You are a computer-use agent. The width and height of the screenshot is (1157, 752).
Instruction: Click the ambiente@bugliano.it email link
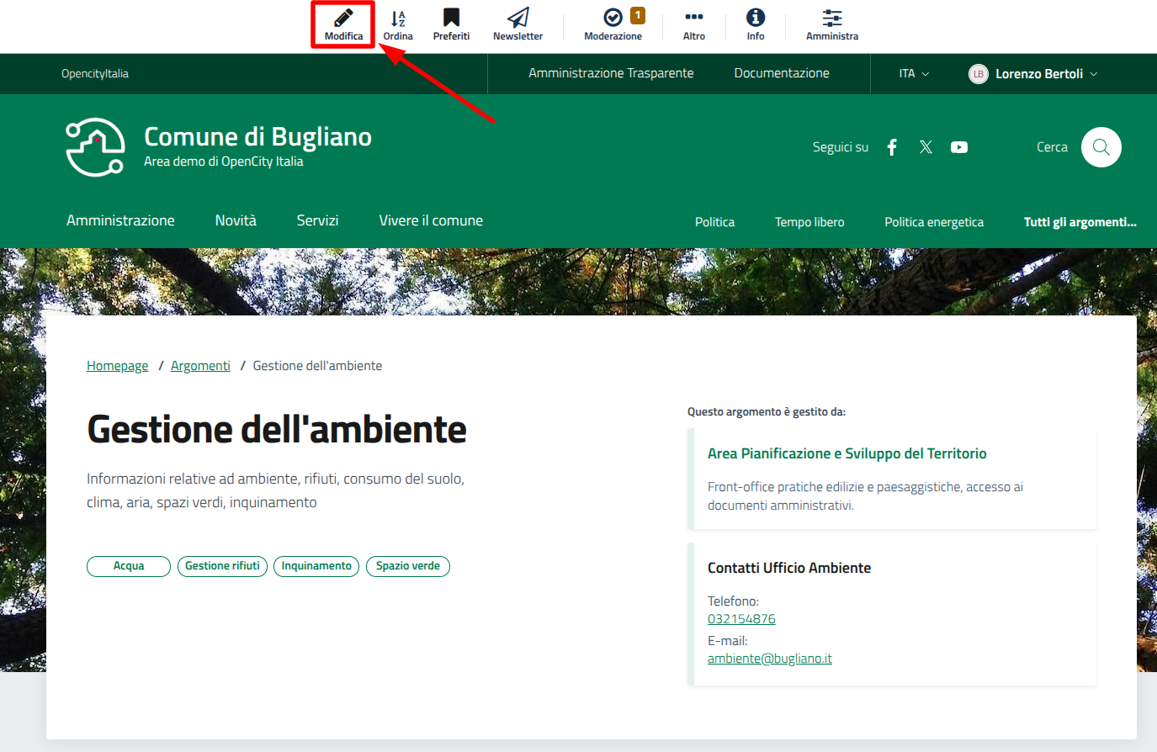[x=769, y=659]
